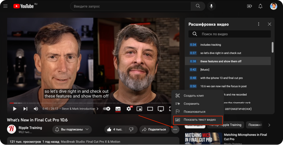Switch to theater mode
The image size is (283, 145).
tap(150, 109)
